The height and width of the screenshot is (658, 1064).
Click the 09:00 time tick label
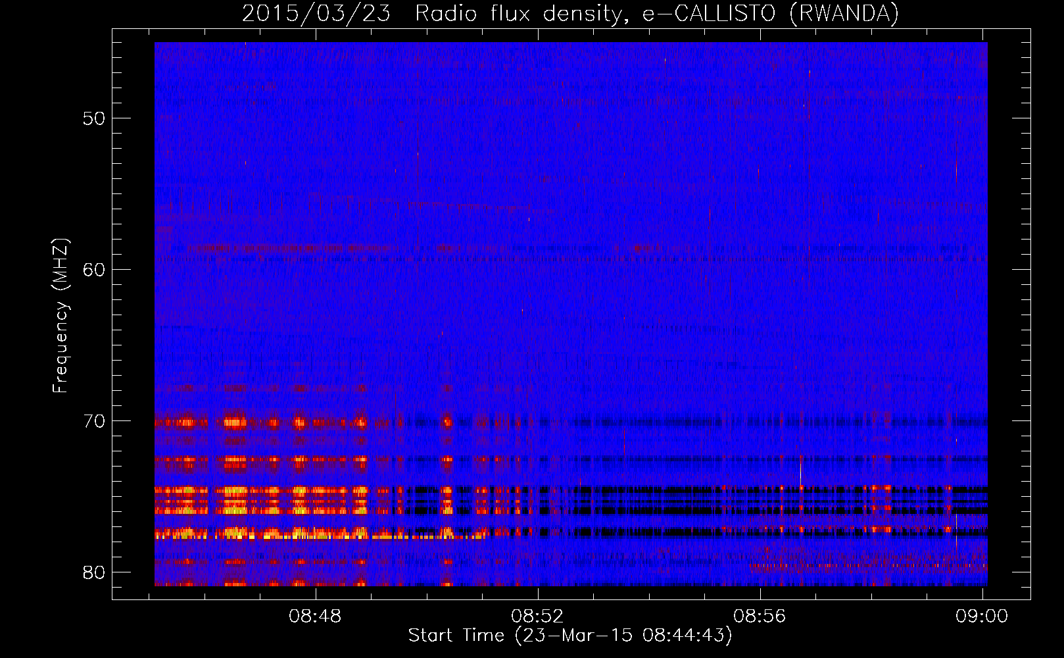pyautogui.click(x=982, y=616)
